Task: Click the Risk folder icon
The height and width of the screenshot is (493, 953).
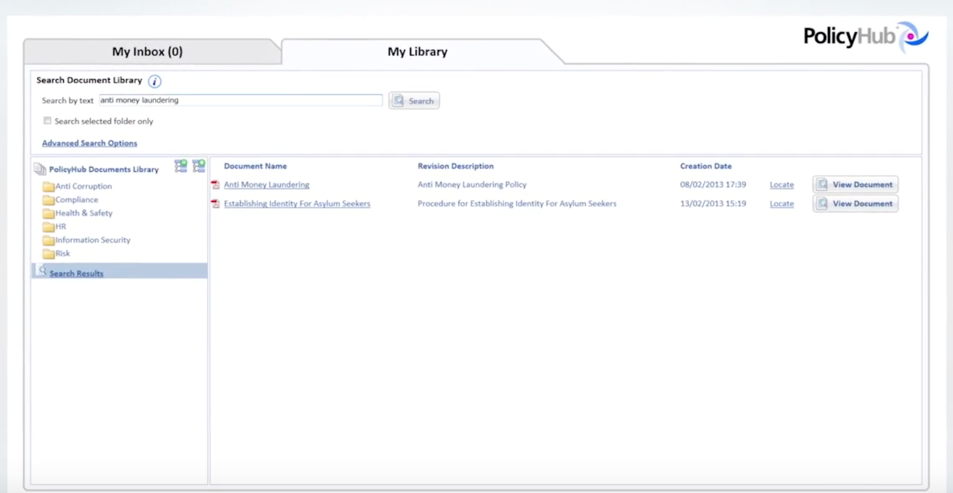Action: tap(48, 254)
